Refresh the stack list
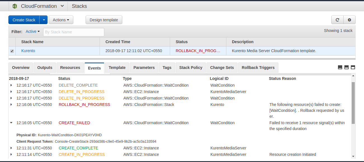This screenshot has width=364, height=162. (337, 20)
